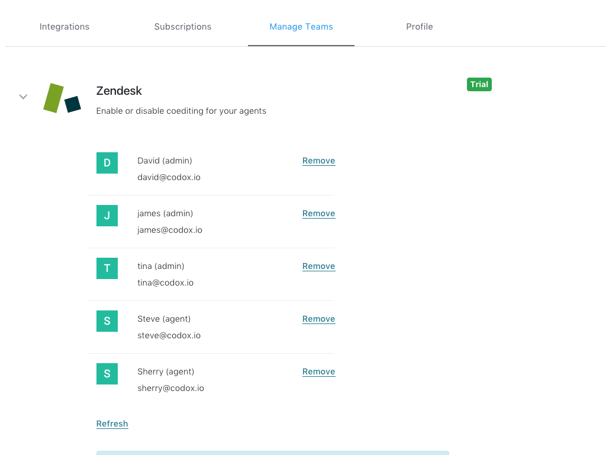Screen dimensions: 606x455
Task: Remove james from the team
Action: [x=318, y=213]
